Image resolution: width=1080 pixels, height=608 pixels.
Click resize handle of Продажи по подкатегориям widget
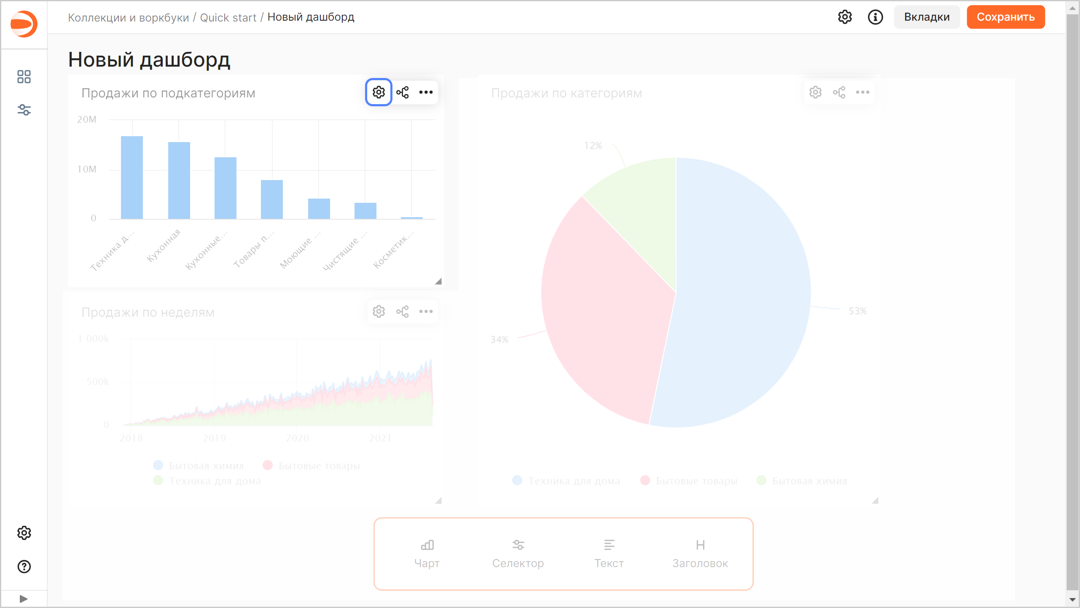[x=438, y=281]
